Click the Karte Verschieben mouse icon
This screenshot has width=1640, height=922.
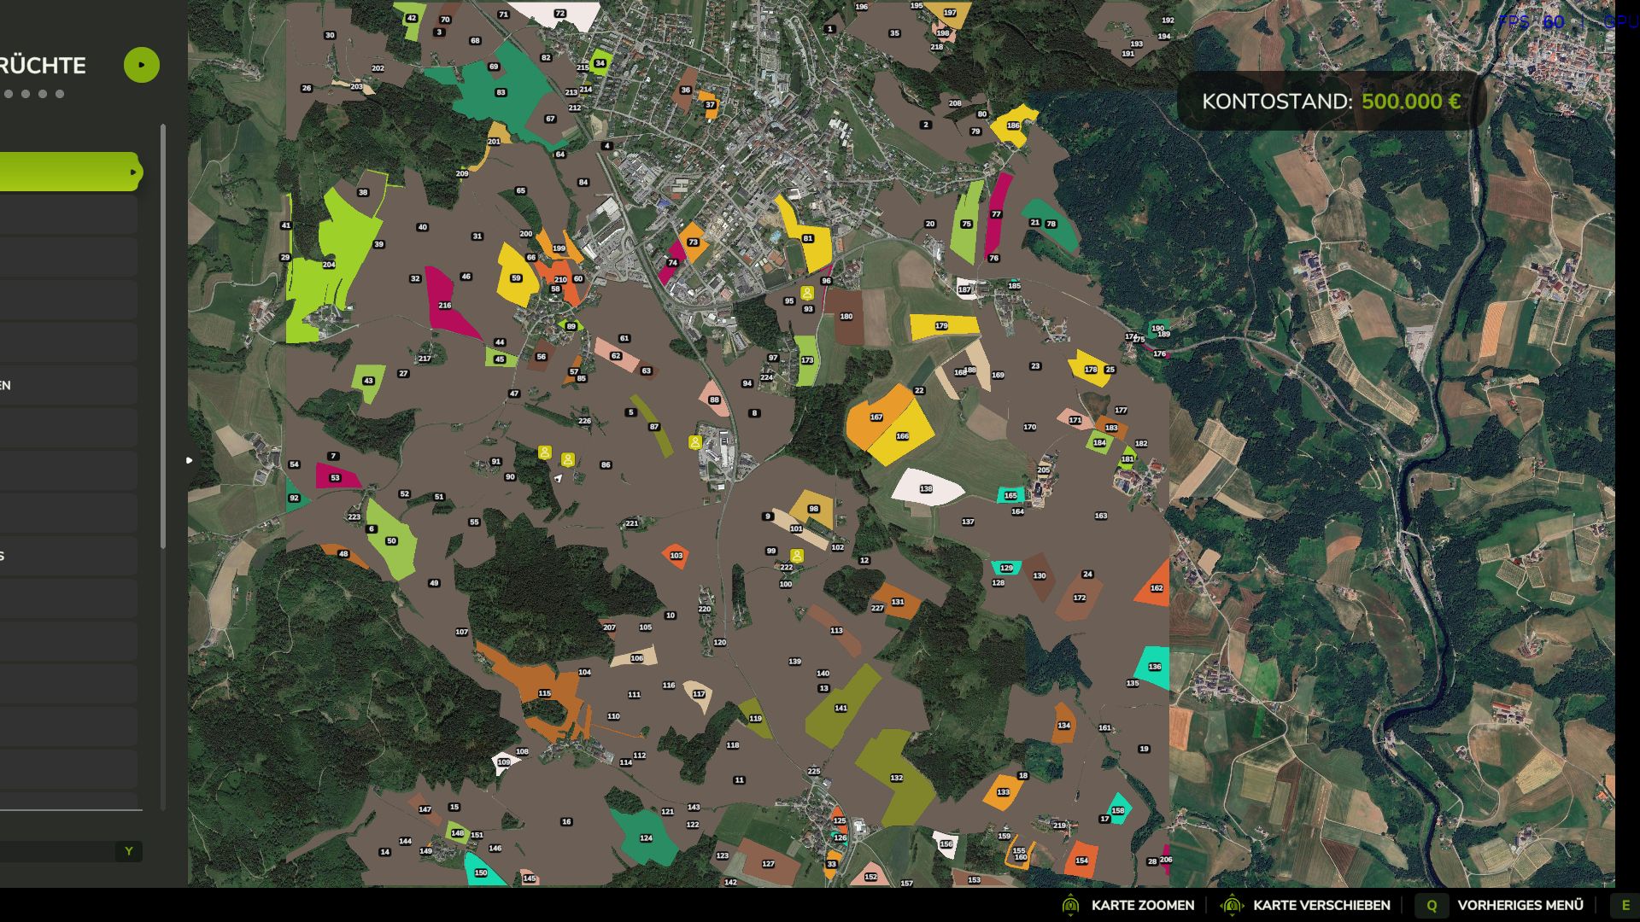[1231, 905]
